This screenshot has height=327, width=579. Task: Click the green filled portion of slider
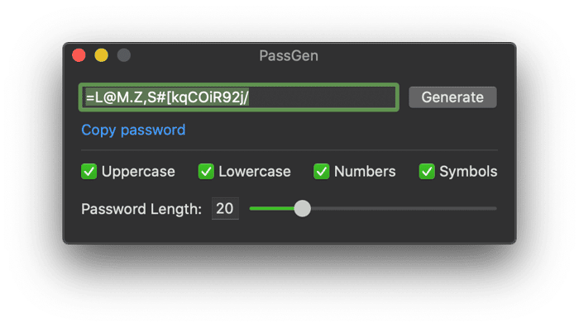[272, 209]
